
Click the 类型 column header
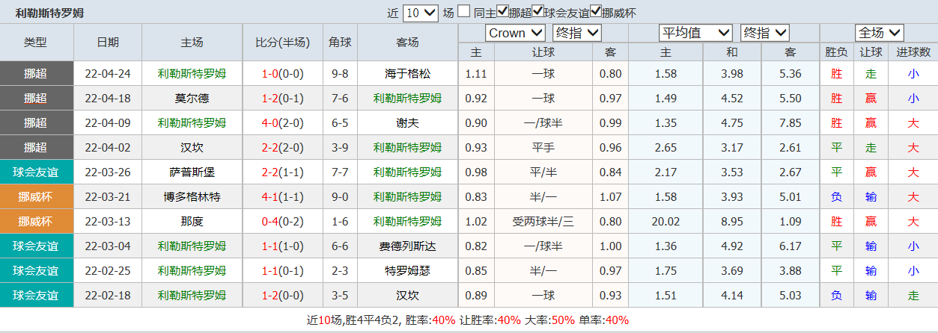pyautogui.click(x=35, y=43)
